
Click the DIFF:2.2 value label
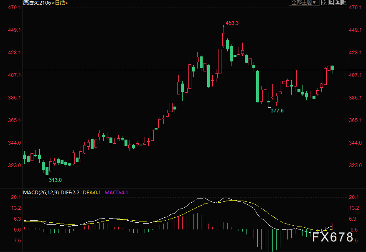click(x=70, y=193)
